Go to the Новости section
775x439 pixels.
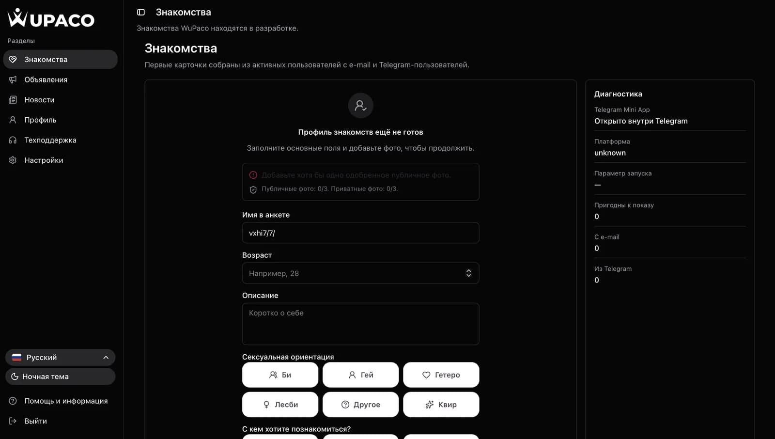[61, 100]
